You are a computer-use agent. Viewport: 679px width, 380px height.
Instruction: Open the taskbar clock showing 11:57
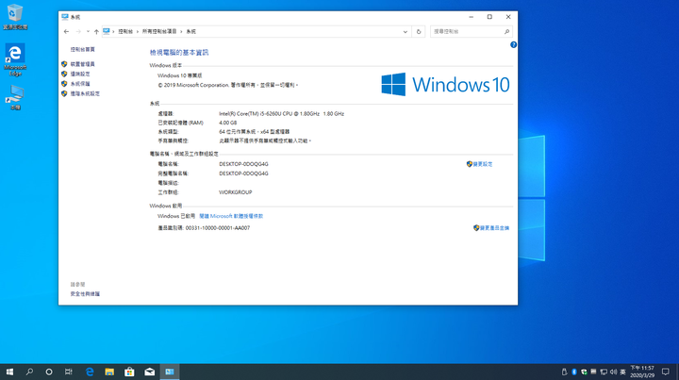642,372
